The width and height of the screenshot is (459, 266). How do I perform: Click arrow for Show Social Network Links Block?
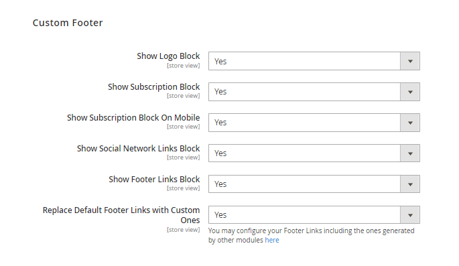coord(410,153)
